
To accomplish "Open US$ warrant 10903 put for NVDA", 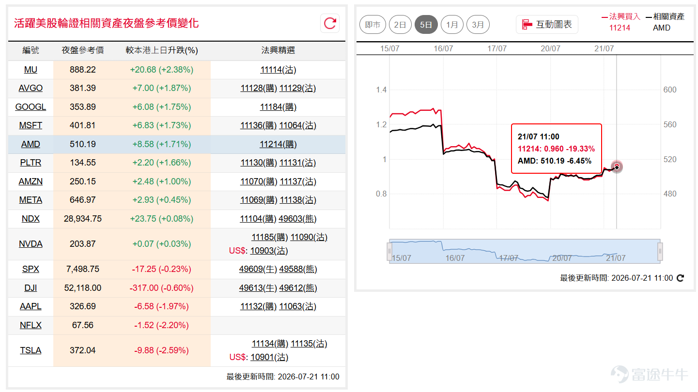I will pos(269,251).
